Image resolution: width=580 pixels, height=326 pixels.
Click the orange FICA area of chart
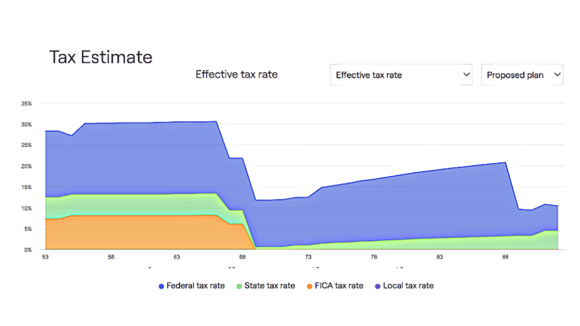pyautogui.click(x=140, y=233)
